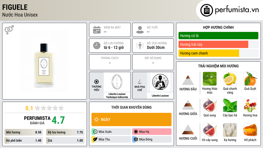Click the clock icon beside Độ lưu hương
The image size is (263, 148).
97,45
